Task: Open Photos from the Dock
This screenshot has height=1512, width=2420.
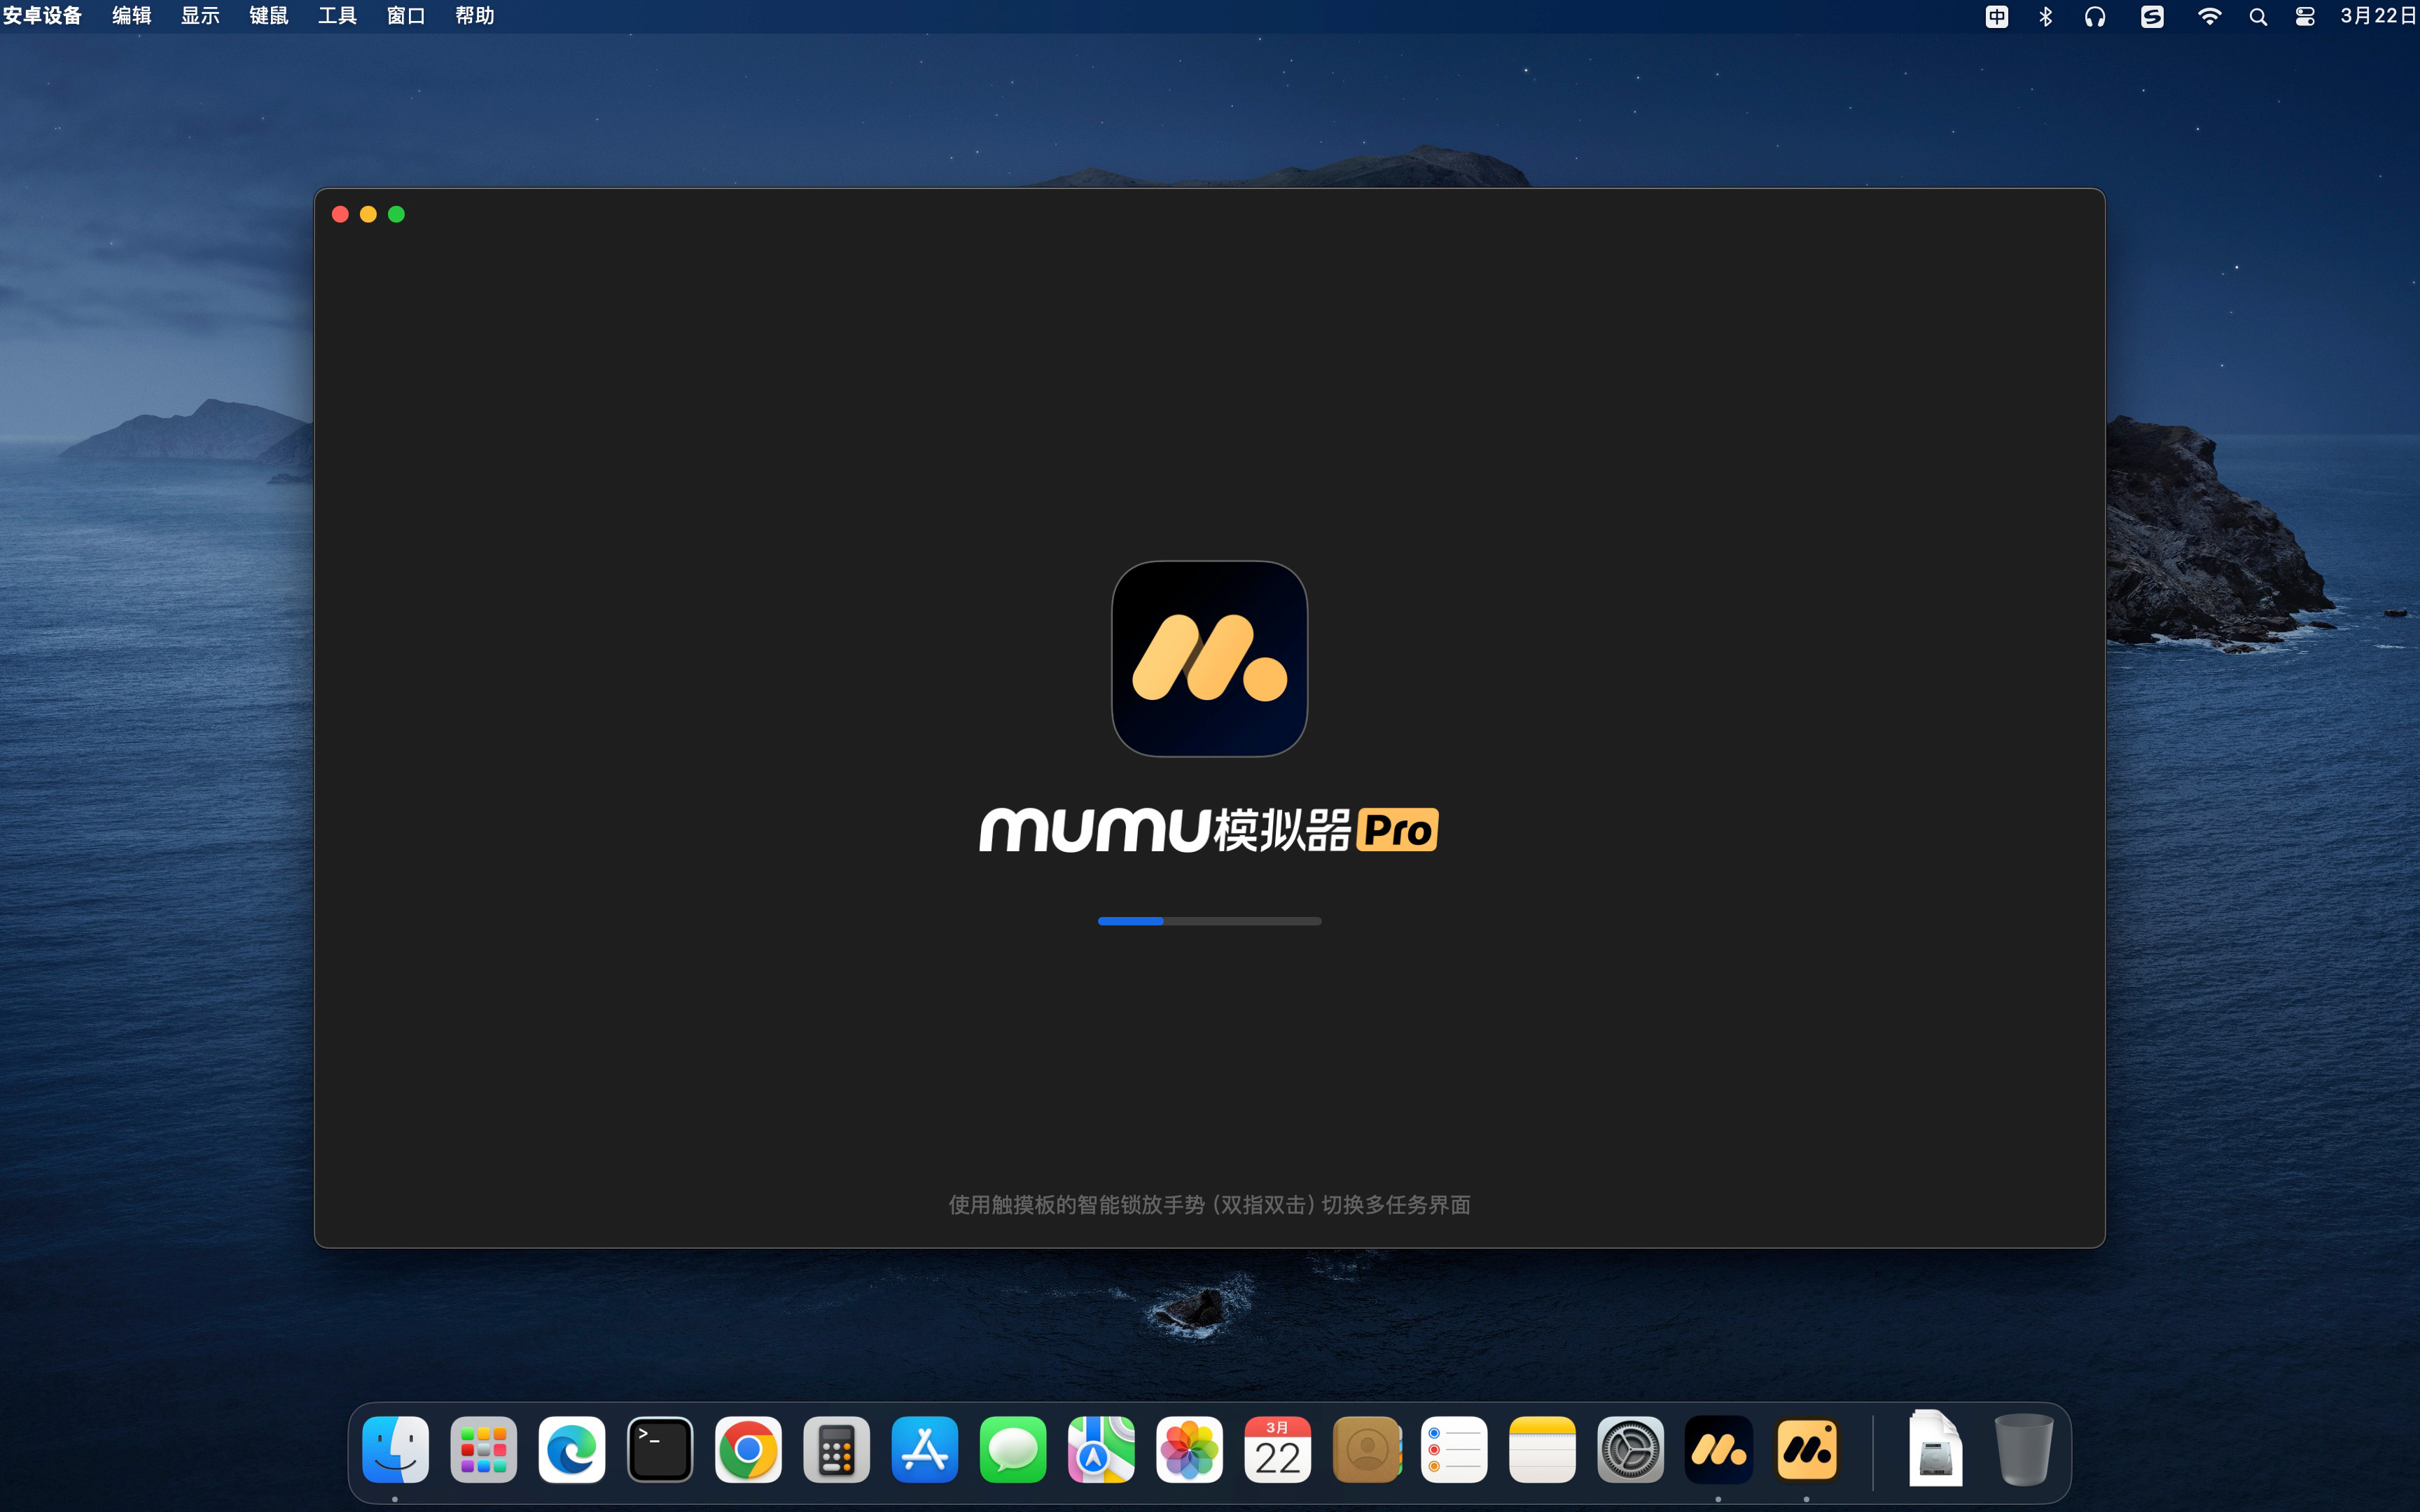Action: tap(1189, 1449)
